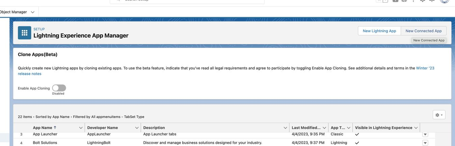
Task: Click the New Connected App button
Action: pyautogui.click(x=423, y=31)
